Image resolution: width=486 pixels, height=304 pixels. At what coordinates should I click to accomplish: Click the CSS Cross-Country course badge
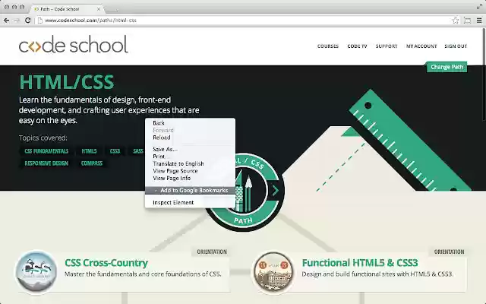[x=36, y=271]
